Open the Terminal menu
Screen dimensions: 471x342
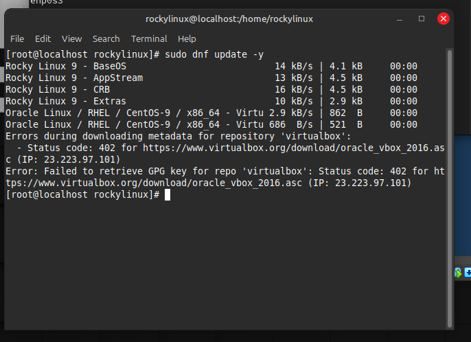[x=149, y=39]
